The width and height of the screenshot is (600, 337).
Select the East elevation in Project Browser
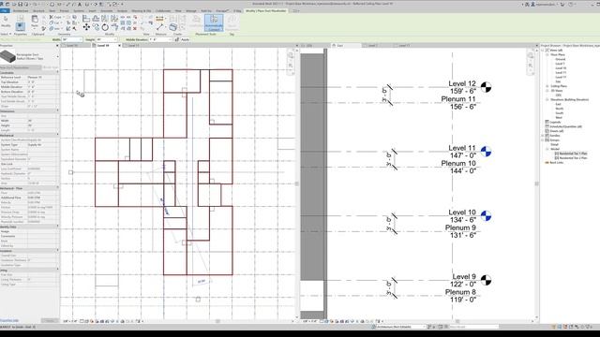pyautogui.click(x=559, y=104)
